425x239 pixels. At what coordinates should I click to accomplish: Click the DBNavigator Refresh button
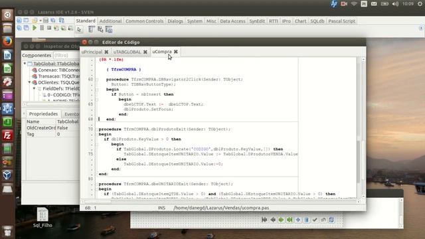pos(331,220)
